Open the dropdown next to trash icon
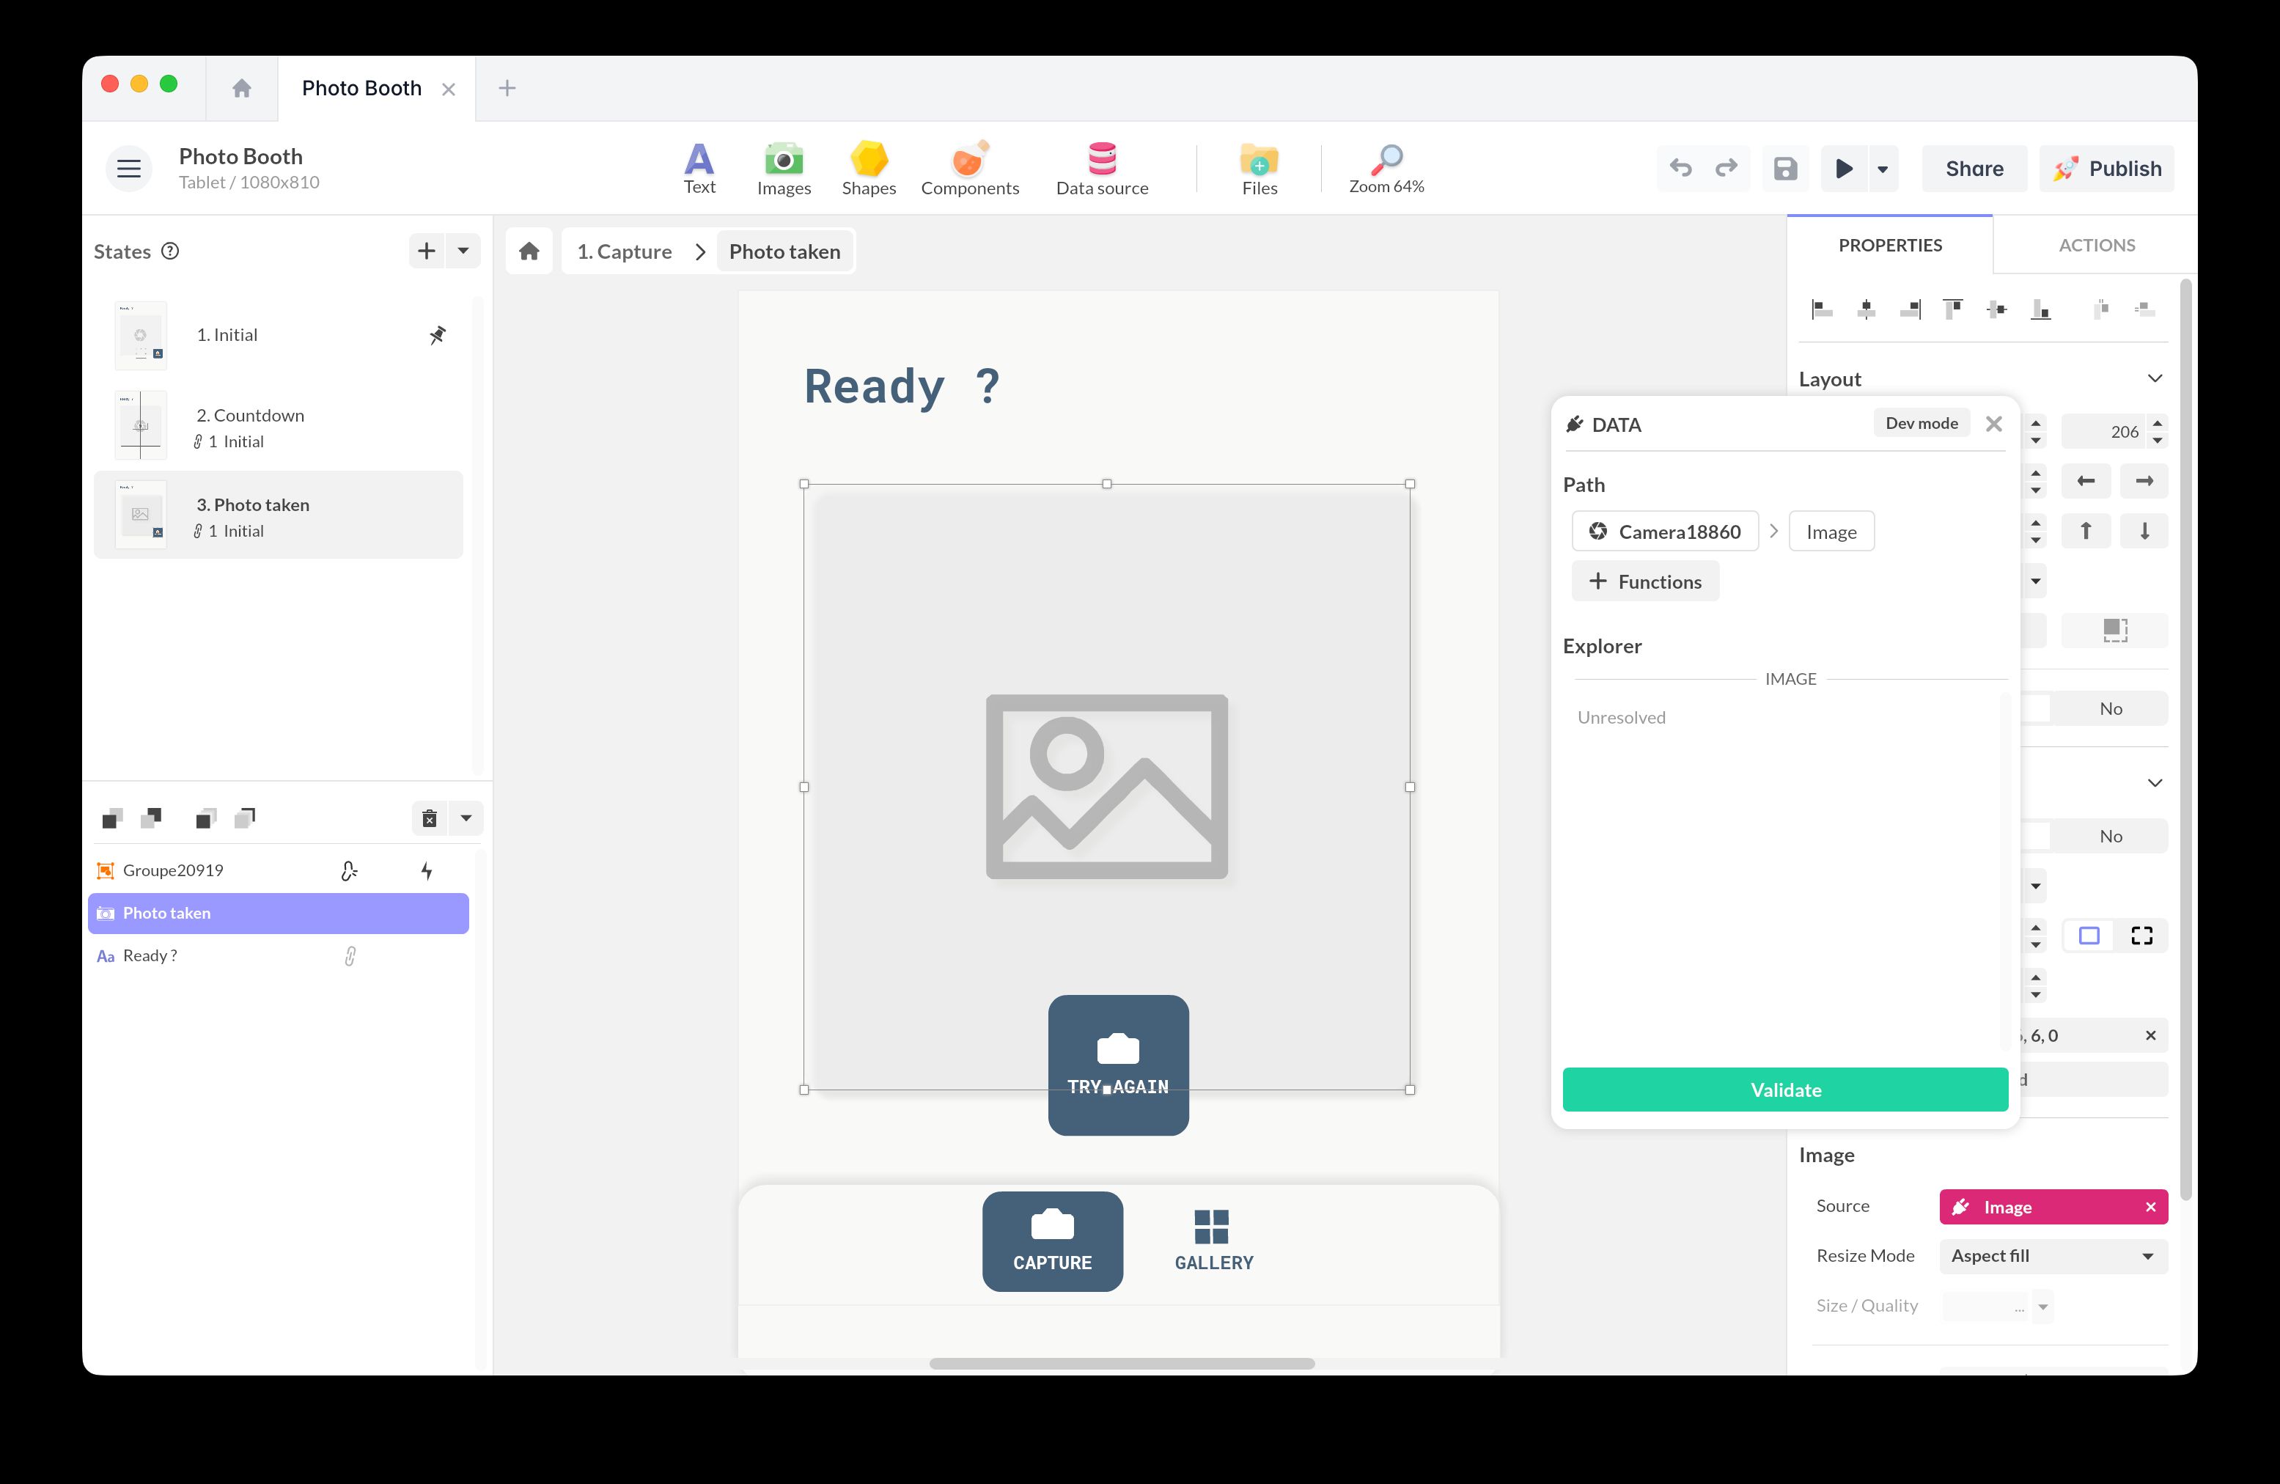 tap(466, 818)
